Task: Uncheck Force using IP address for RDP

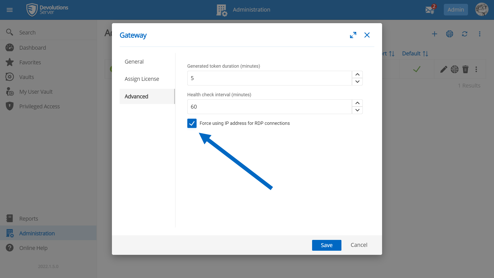Action: tap(192, 123)
